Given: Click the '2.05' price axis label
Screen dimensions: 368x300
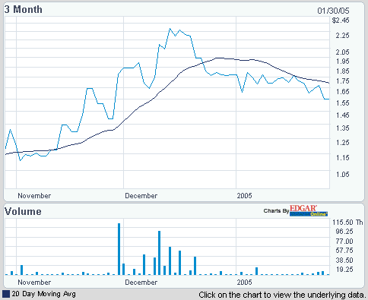Looking at the screenshot, I should 342,52.
